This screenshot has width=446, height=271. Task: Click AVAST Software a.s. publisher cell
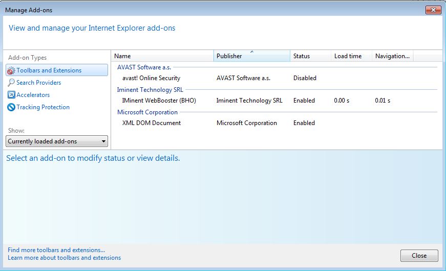pos(243,78)
